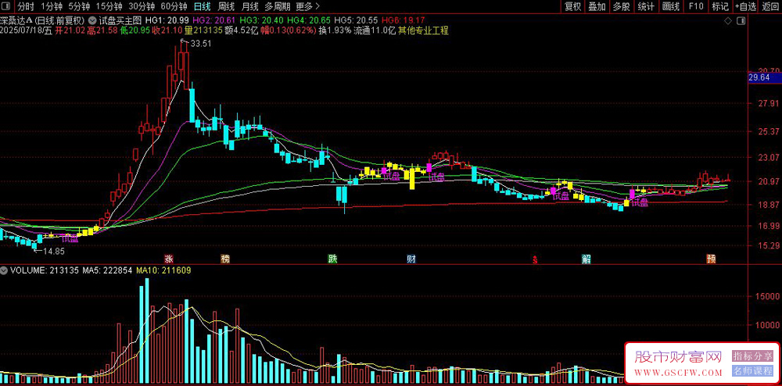Click the HG3: 20.40 indicator value
The height and width of the screenshot is (386, 782).
[x=261, y=21]
